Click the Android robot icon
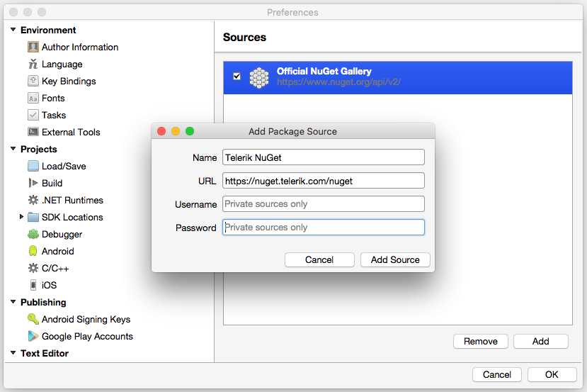 tap(33, 251)
